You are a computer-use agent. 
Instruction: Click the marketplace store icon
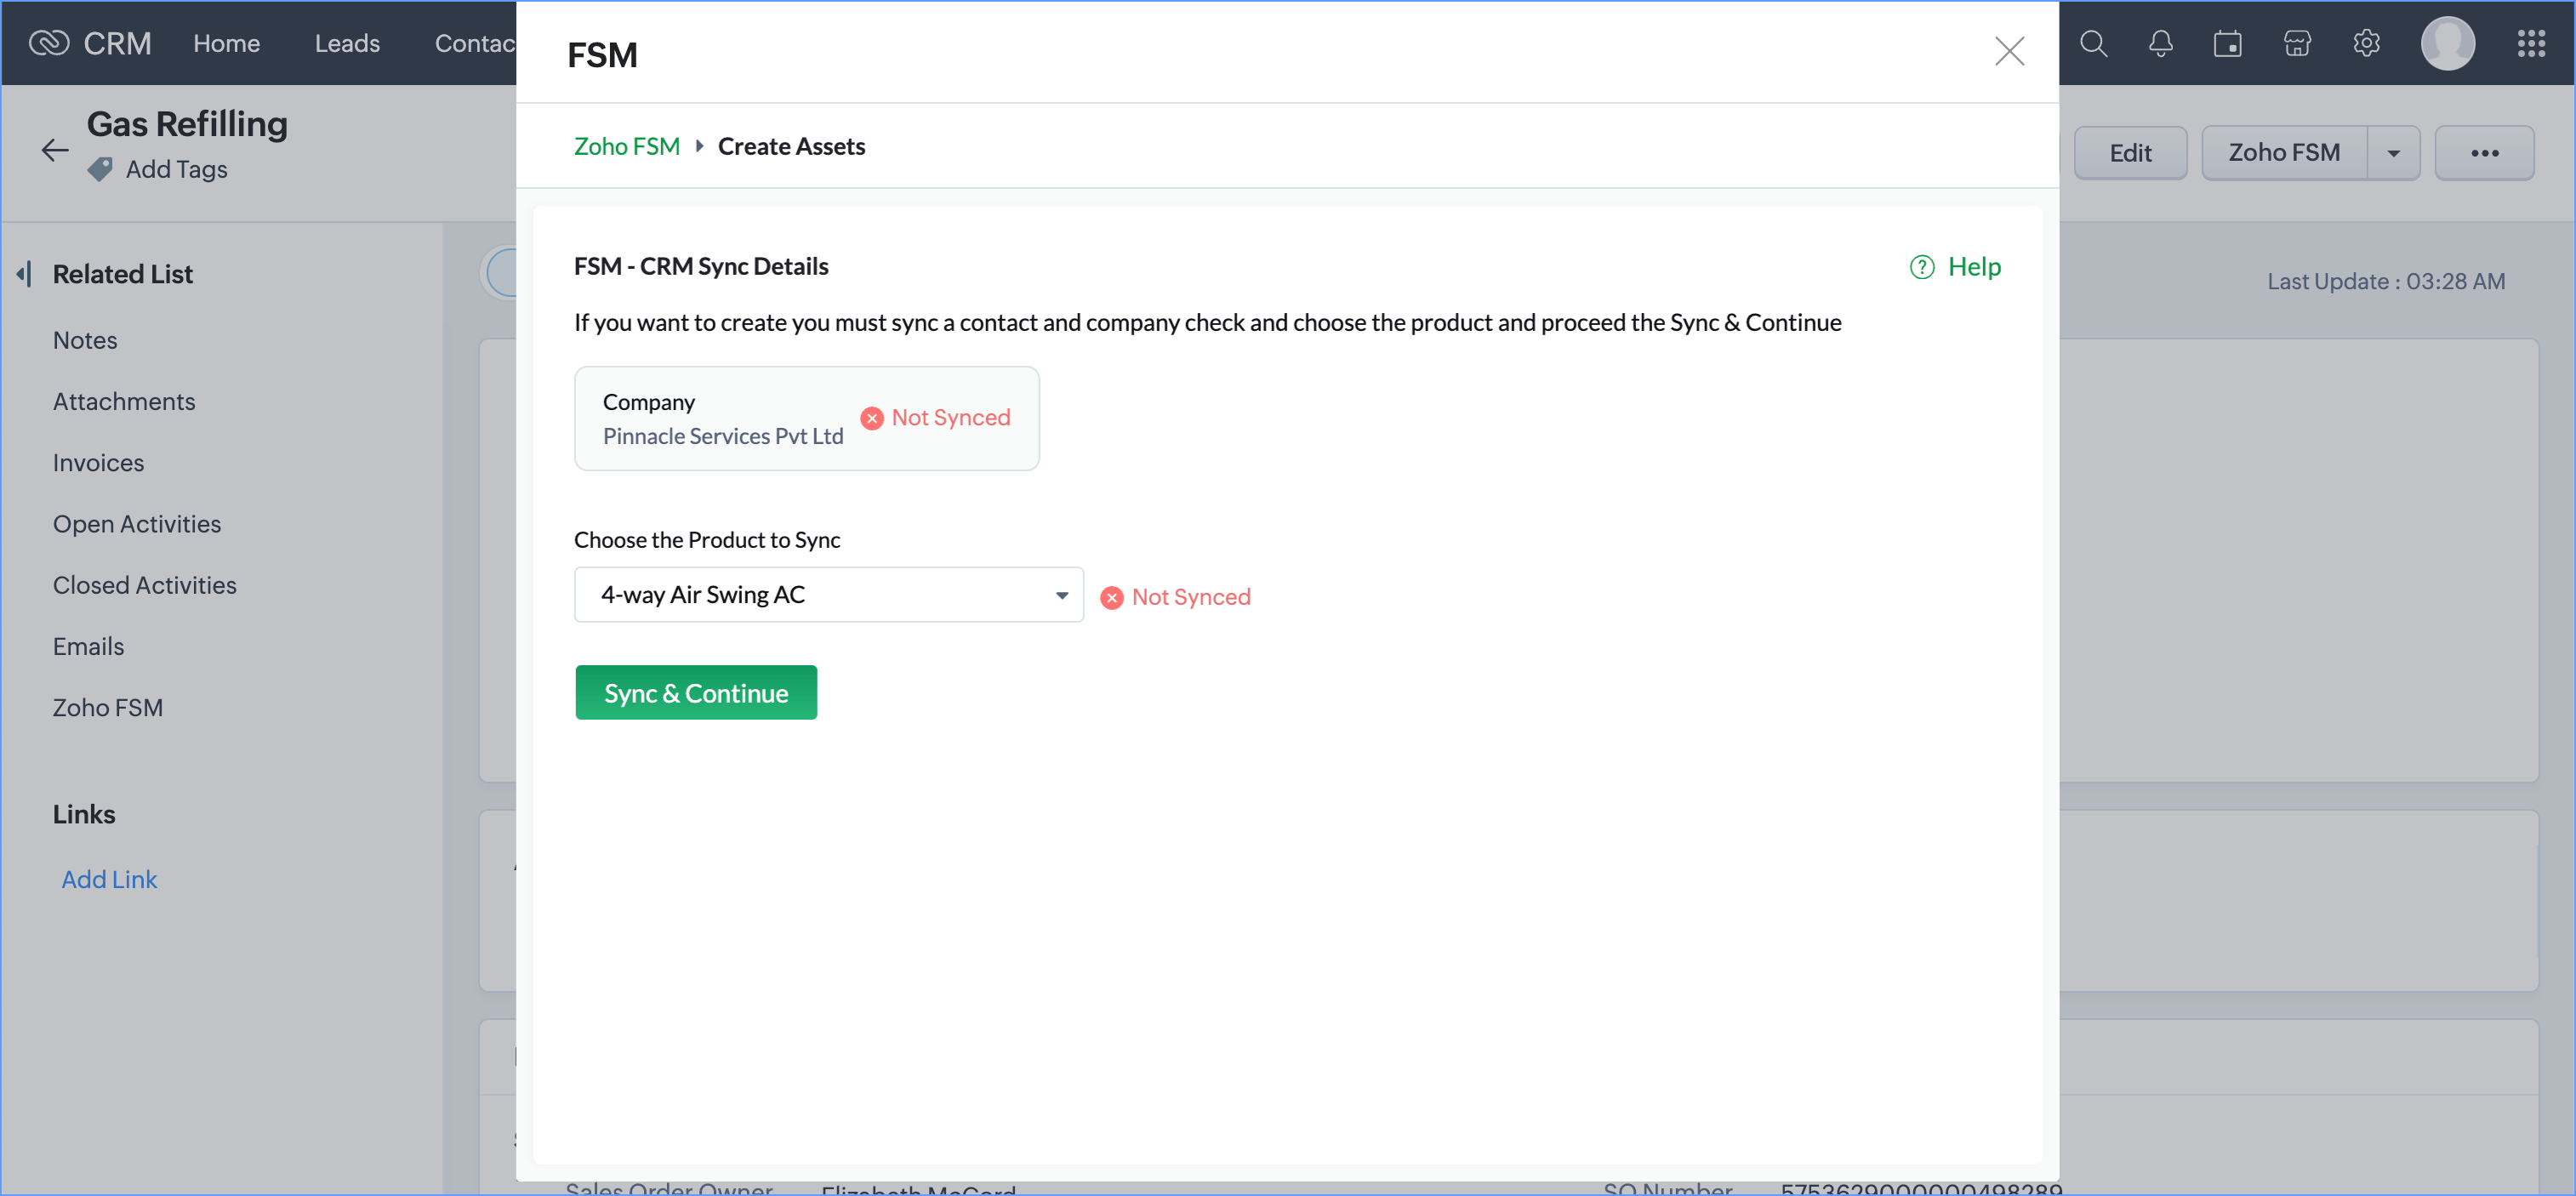point(2297,44)
